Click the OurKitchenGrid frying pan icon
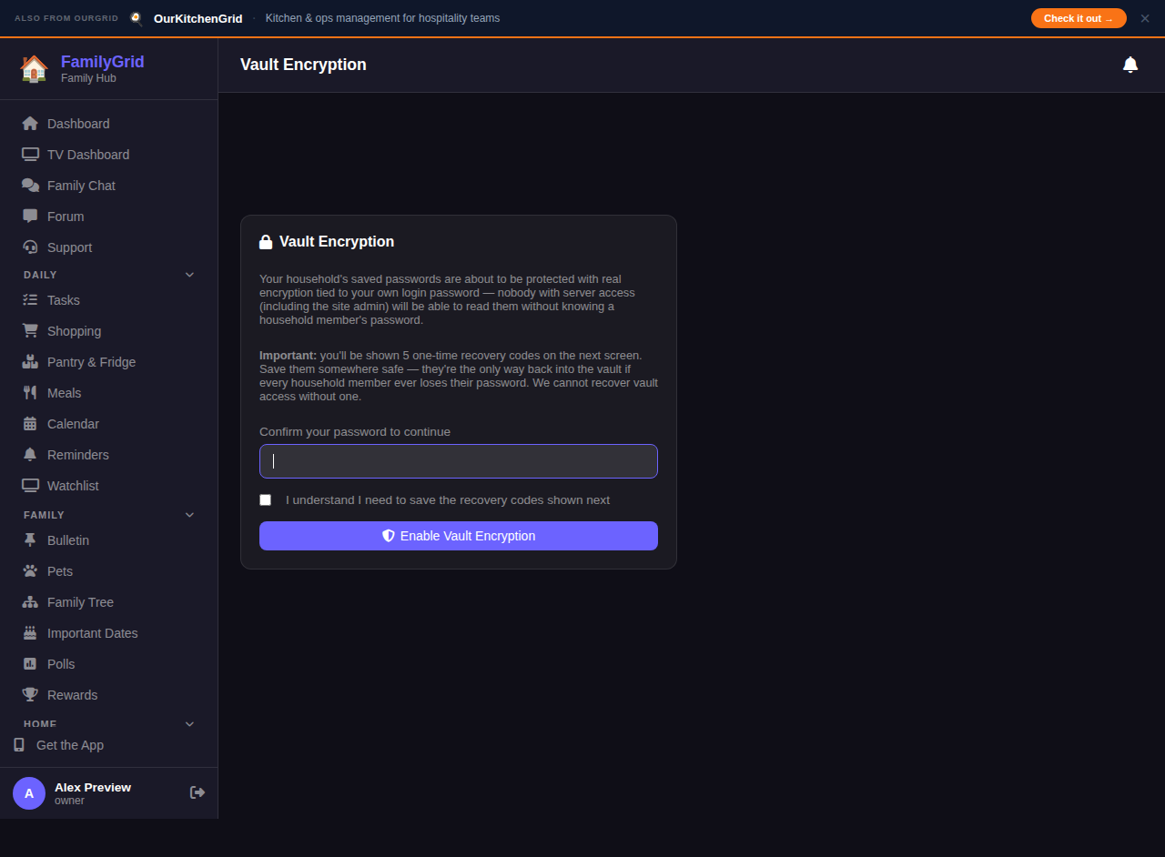This screenshot has height=857, width=1165. (137, 18)
